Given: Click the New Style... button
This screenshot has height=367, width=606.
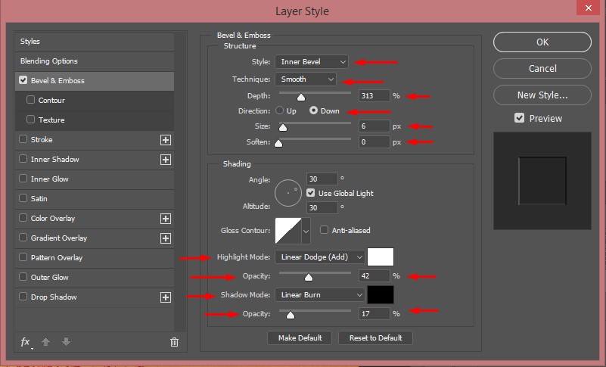Looking at the screenshot, I should [542, 95].
